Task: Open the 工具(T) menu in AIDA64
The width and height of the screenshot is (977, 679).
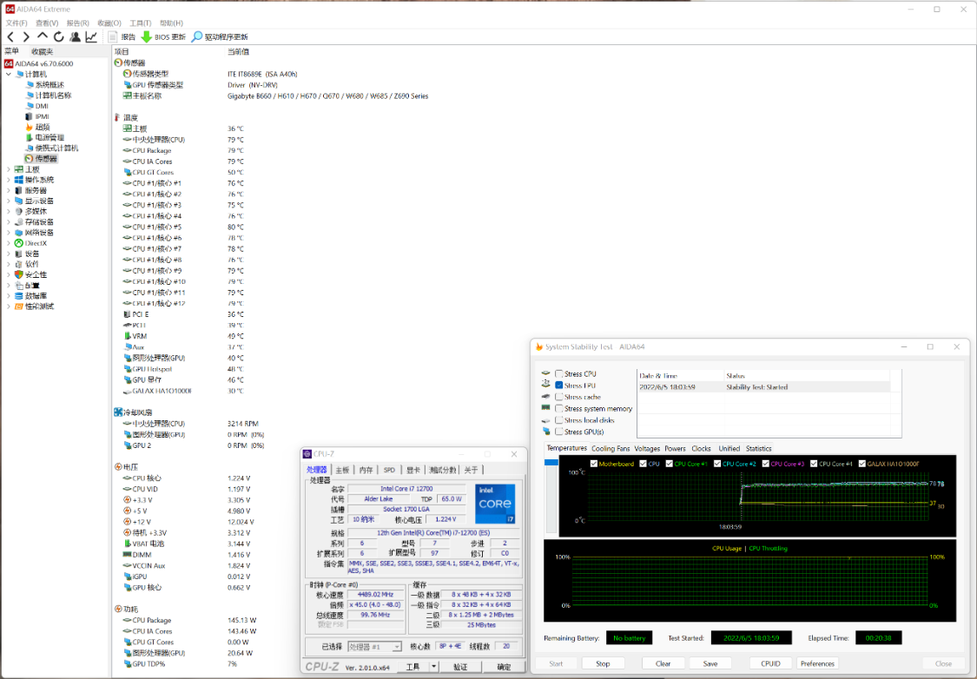Action: (140, 23)
